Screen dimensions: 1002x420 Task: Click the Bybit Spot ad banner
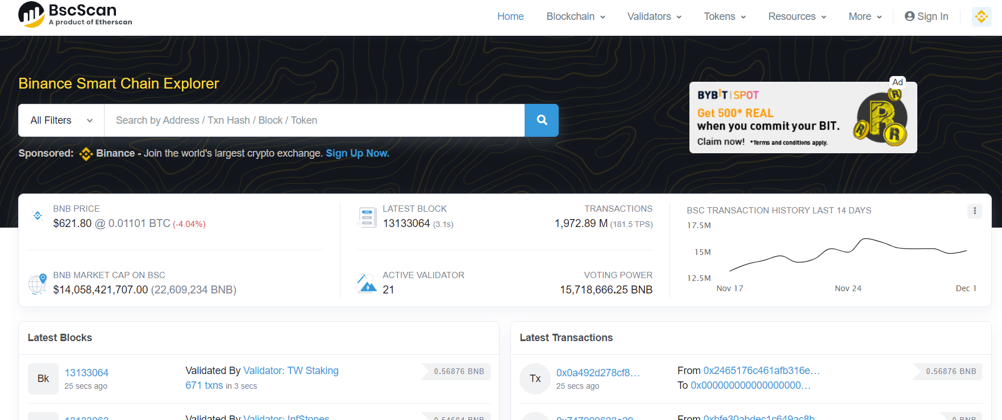point(803,117)
